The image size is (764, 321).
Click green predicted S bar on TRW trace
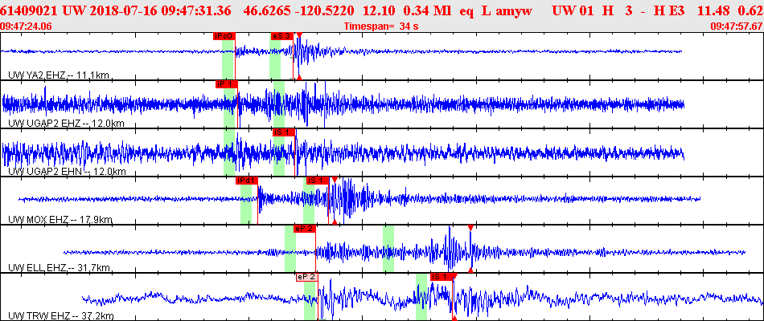(421, 297)
